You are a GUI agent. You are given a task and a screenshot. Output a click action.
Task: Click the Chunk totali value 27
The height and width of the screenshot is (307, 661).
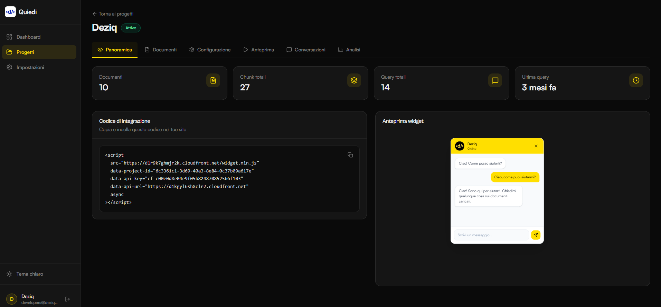[245, 87]
